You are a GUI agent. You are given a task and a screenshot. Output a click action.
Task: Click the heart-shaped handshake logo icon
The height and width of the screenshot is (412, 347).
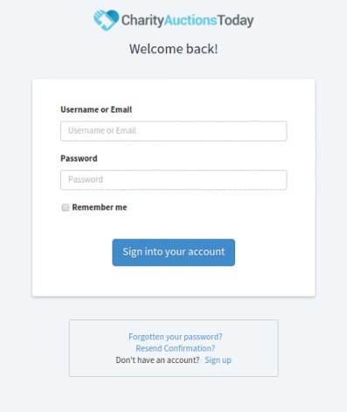point(106,20)
